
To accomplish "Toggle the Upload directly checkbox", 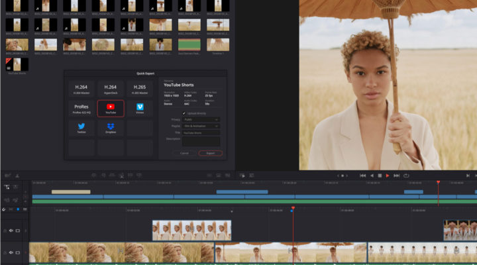I will point(184,113).
